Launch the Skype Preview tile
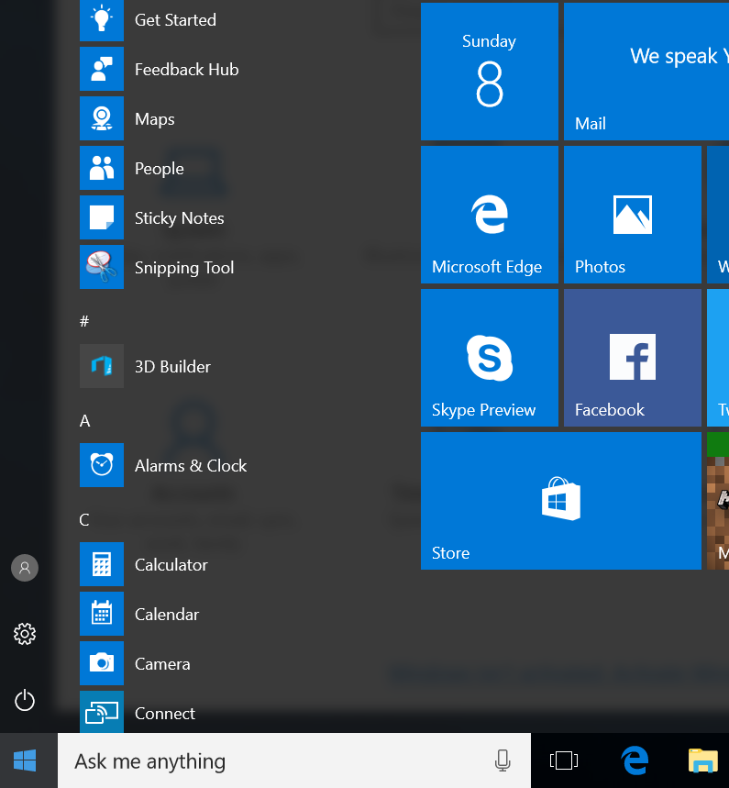The image size is (729, 788). [x=490, y=358]
